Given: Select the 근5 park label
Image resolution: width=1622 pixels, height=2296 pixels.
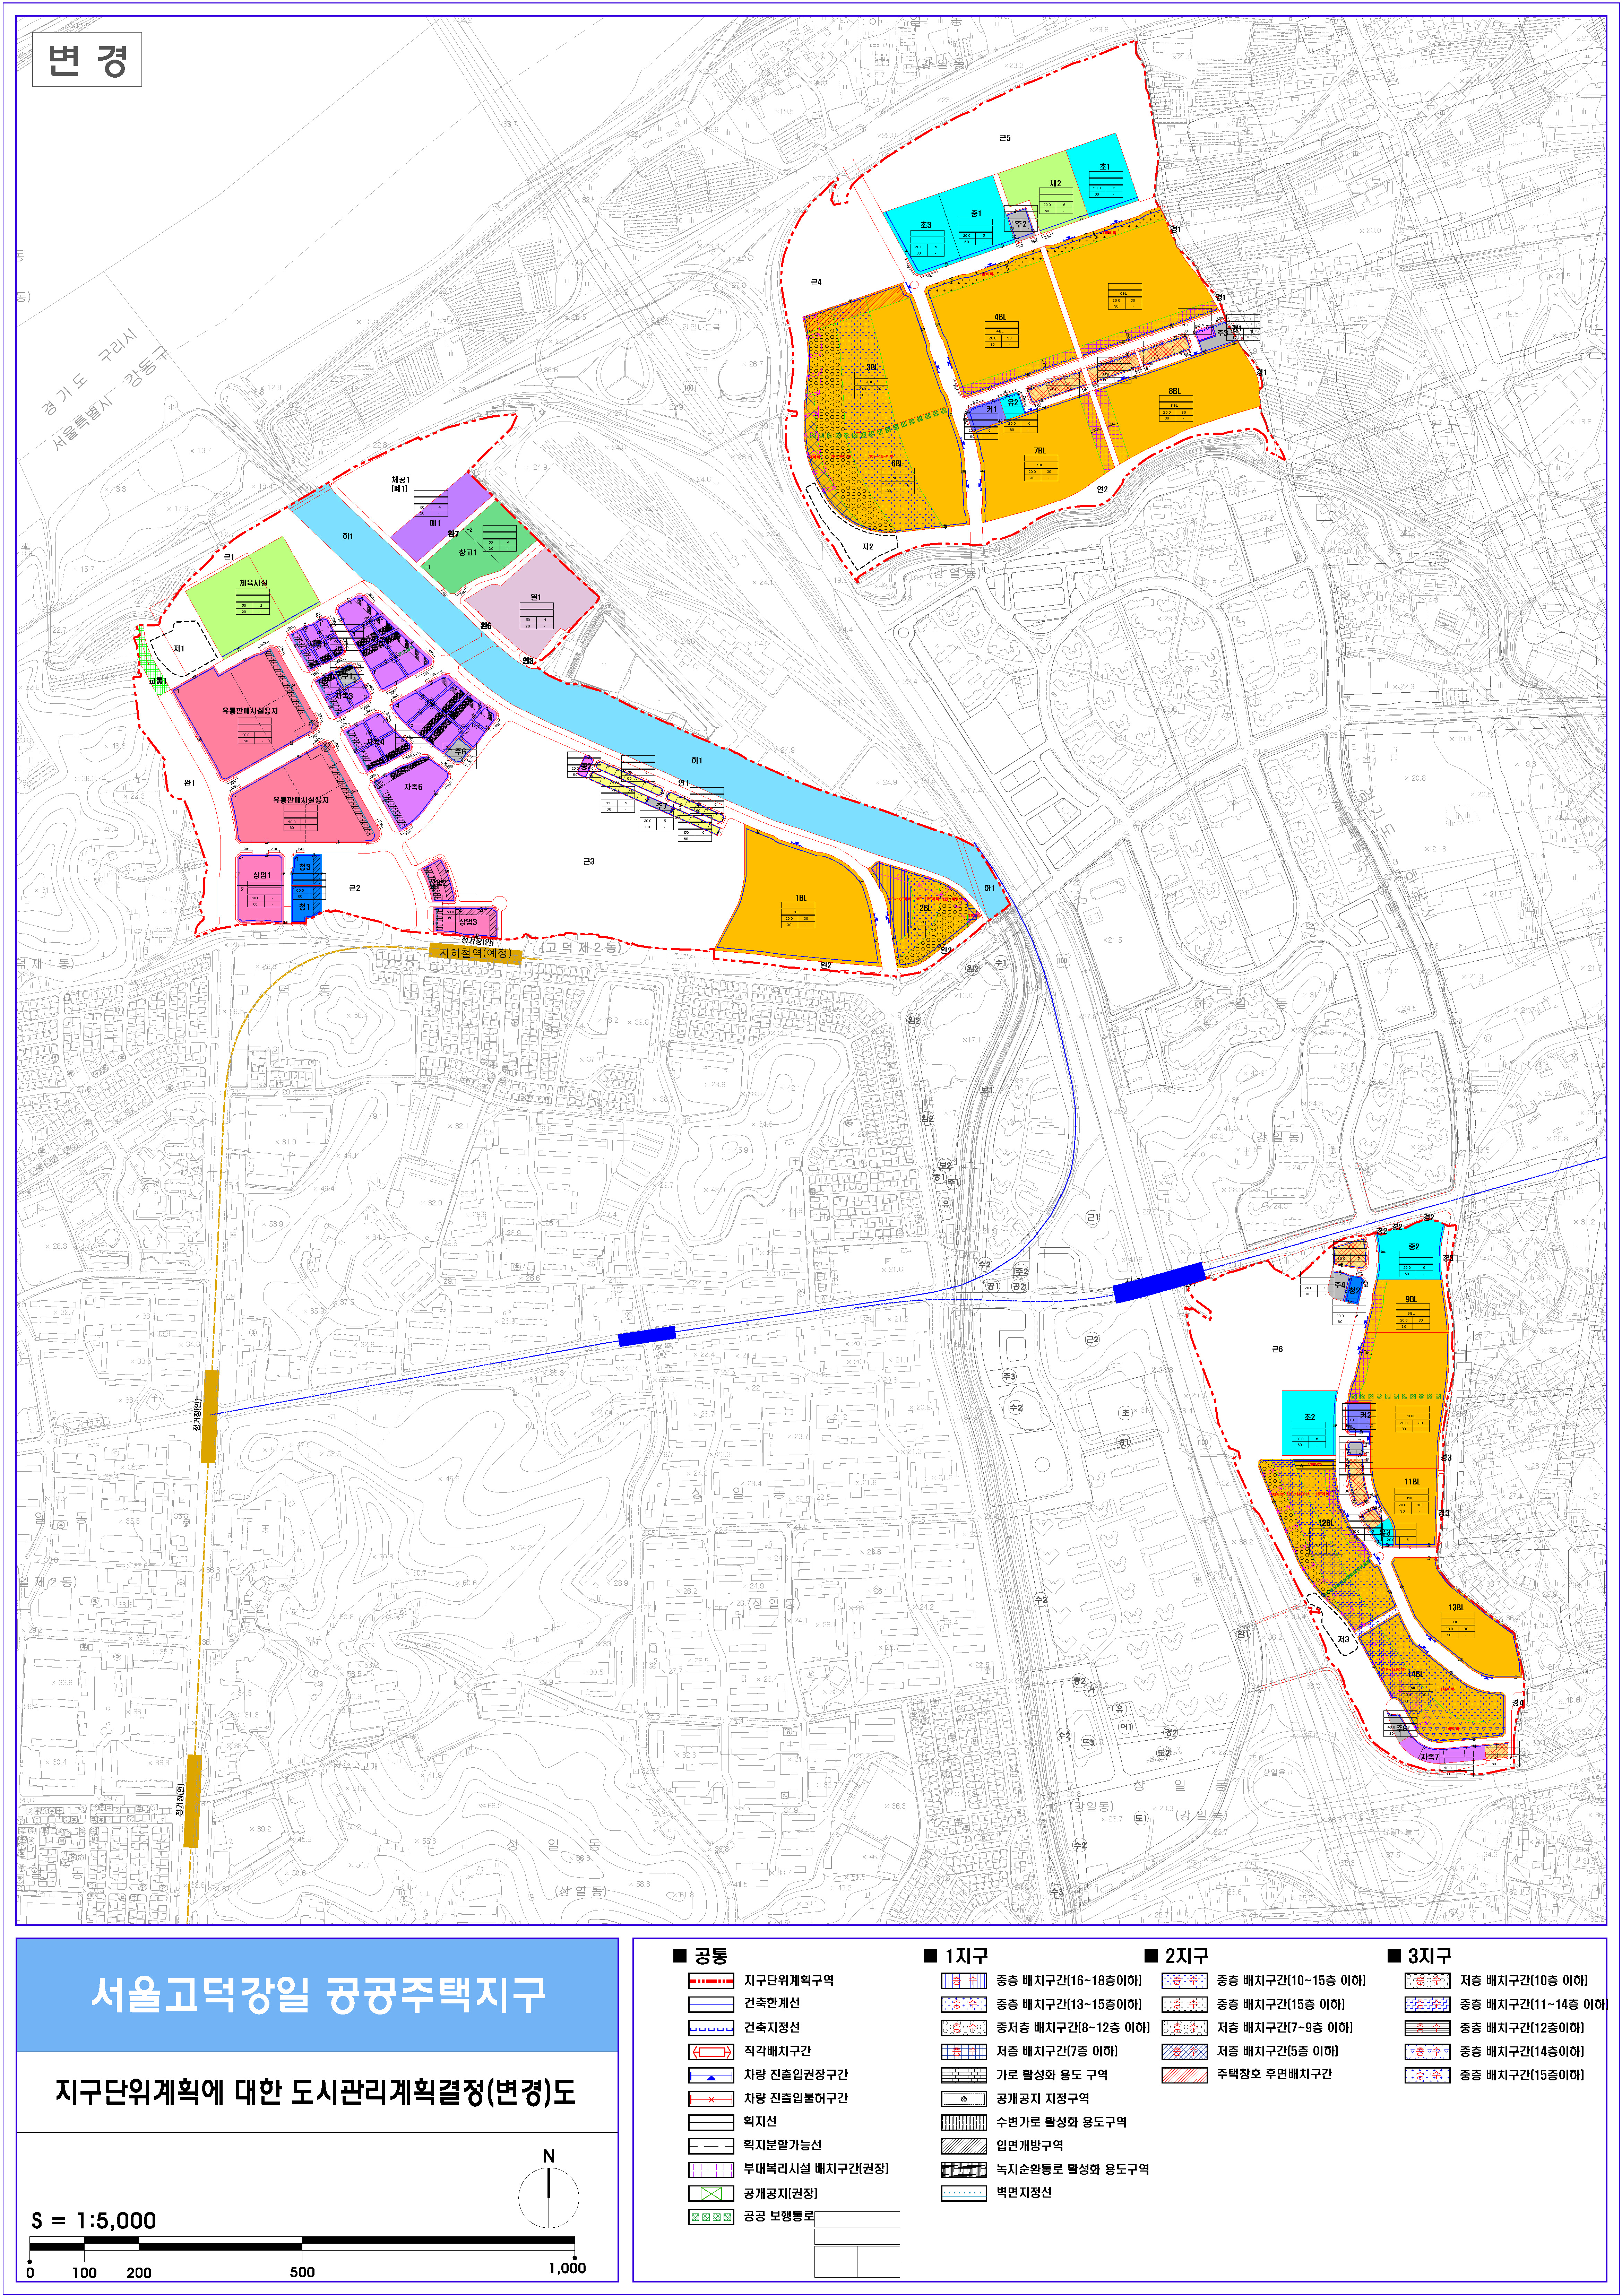Looking at the screenshot, I should coord(1005,138).
